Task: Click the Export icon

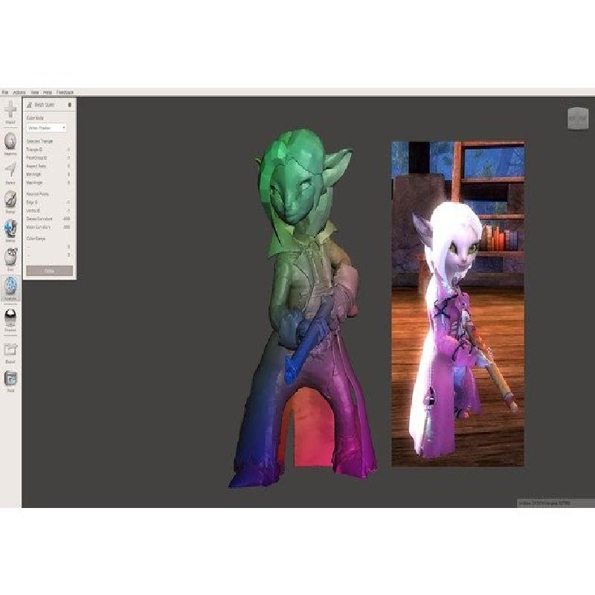Action: pos(10,348)
